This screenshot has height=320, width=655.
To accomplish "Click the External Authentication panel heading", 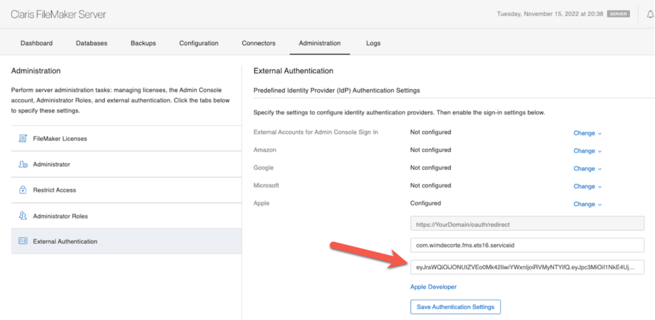I will tap(293, 71).
